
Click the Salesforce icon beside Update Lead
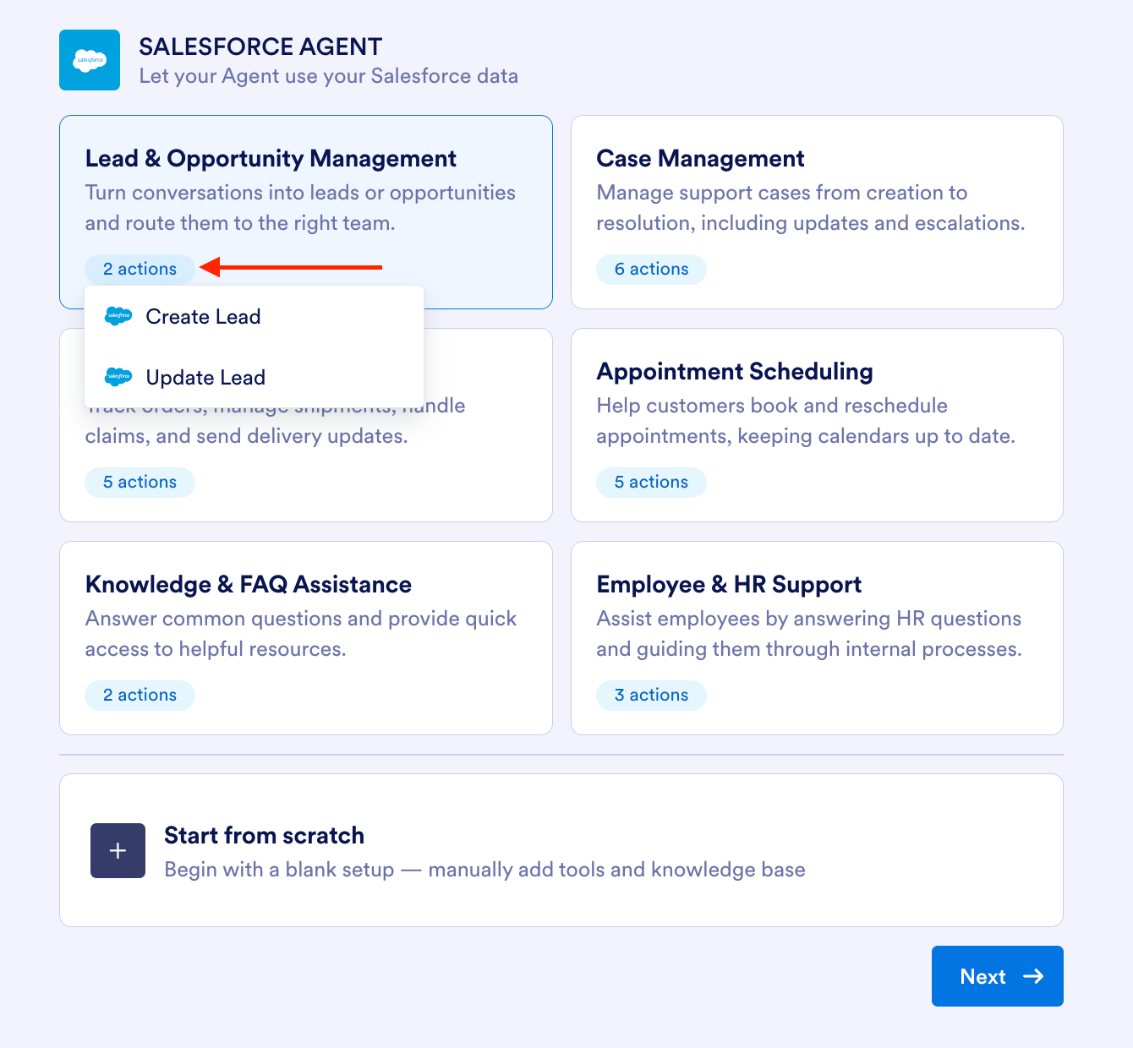coord(118,377)
